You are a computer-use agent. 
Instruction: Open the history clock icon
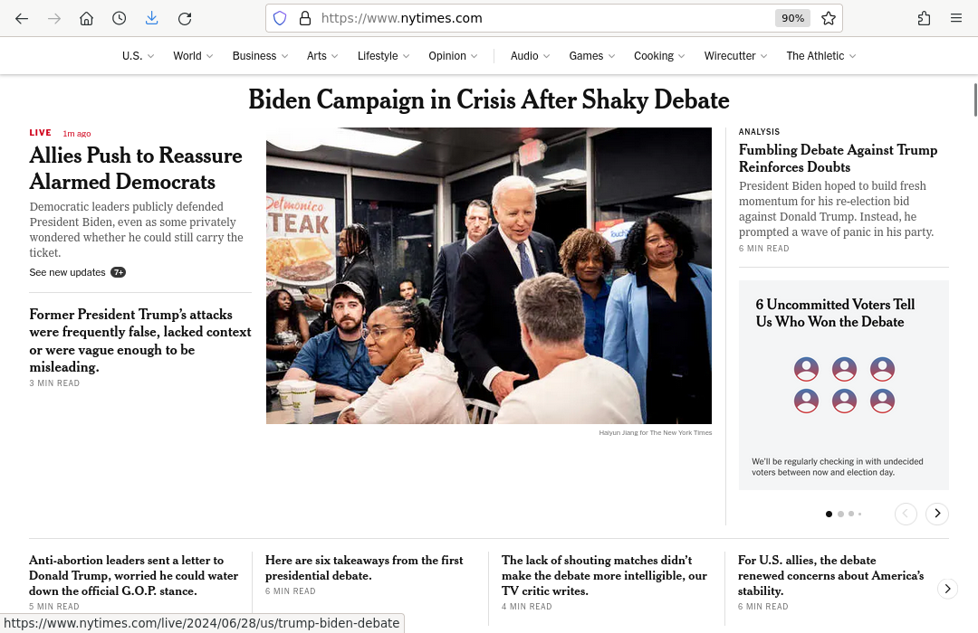120,19
